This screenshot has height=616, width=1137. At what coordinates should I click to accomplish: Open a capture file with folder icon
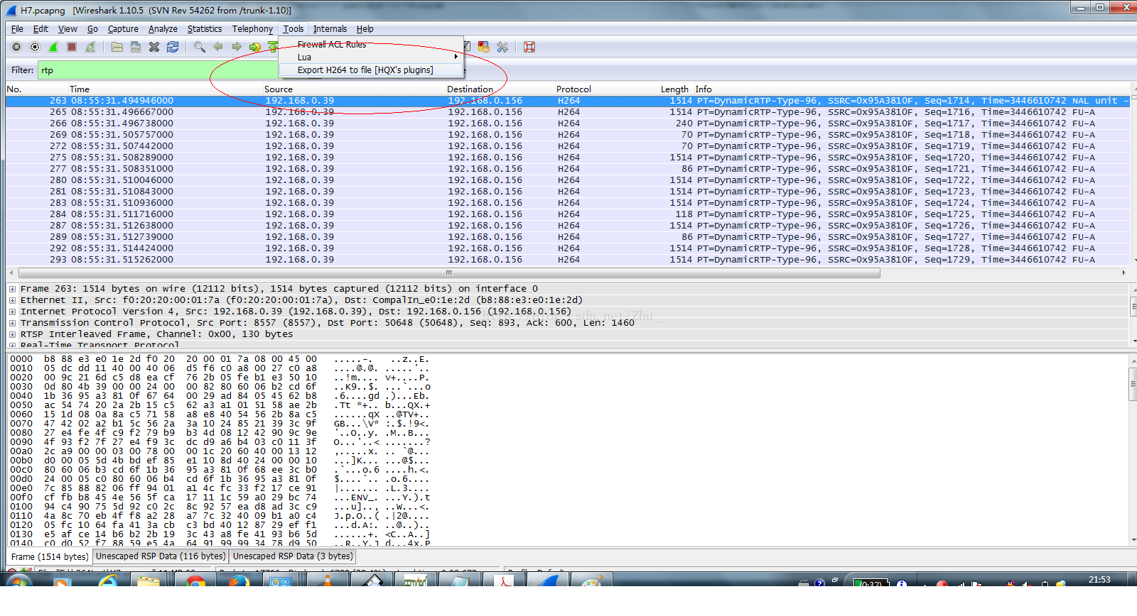click(x=117, y=47)
